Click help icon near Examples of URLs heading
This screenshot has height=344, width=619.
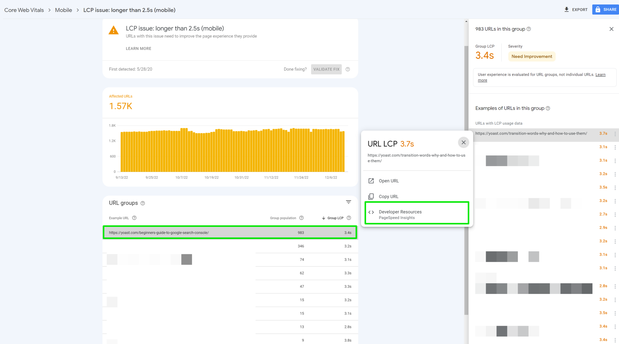548,108
